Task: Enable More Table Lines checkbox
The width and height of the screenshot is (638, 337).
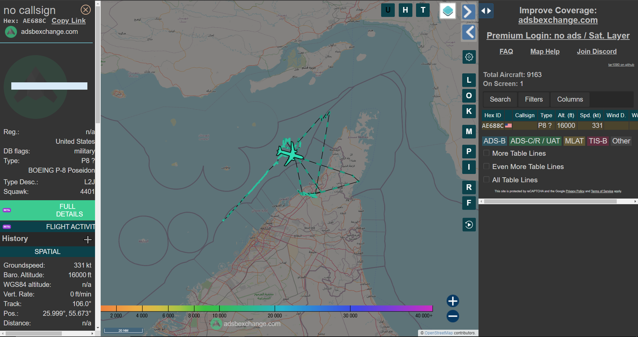Action: [486, 153]
